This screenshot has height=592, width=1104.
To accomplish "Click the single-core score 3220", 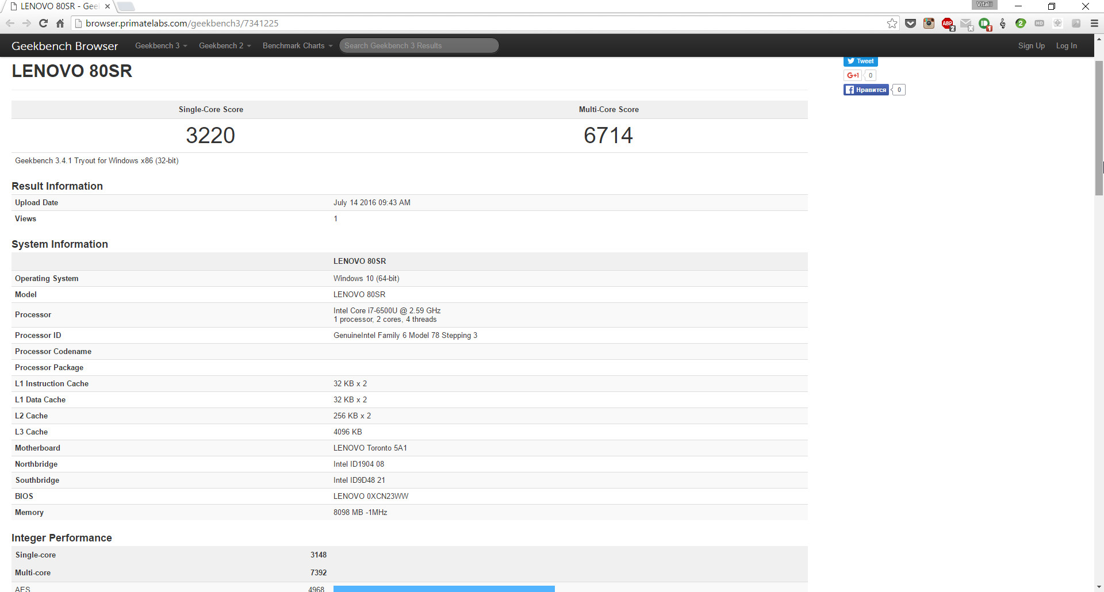I will [210, 136].
